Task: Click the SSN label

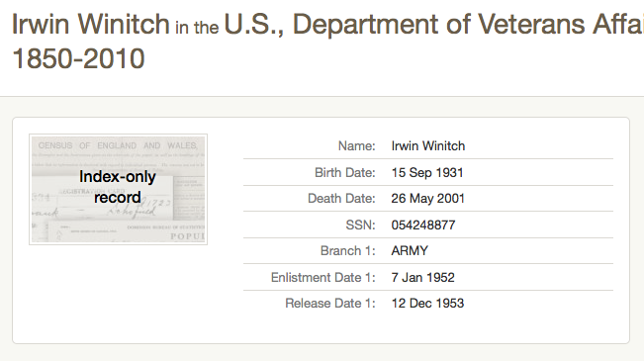Action: [360, 226]
